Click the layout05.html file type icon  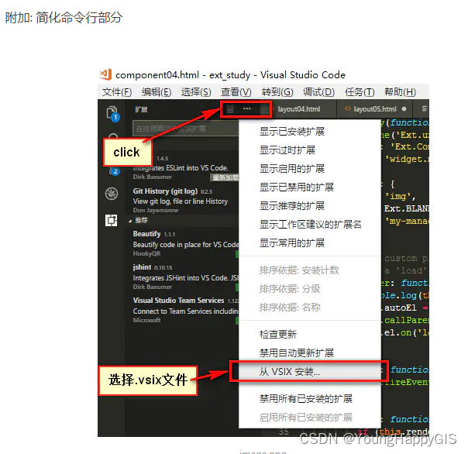347,108
